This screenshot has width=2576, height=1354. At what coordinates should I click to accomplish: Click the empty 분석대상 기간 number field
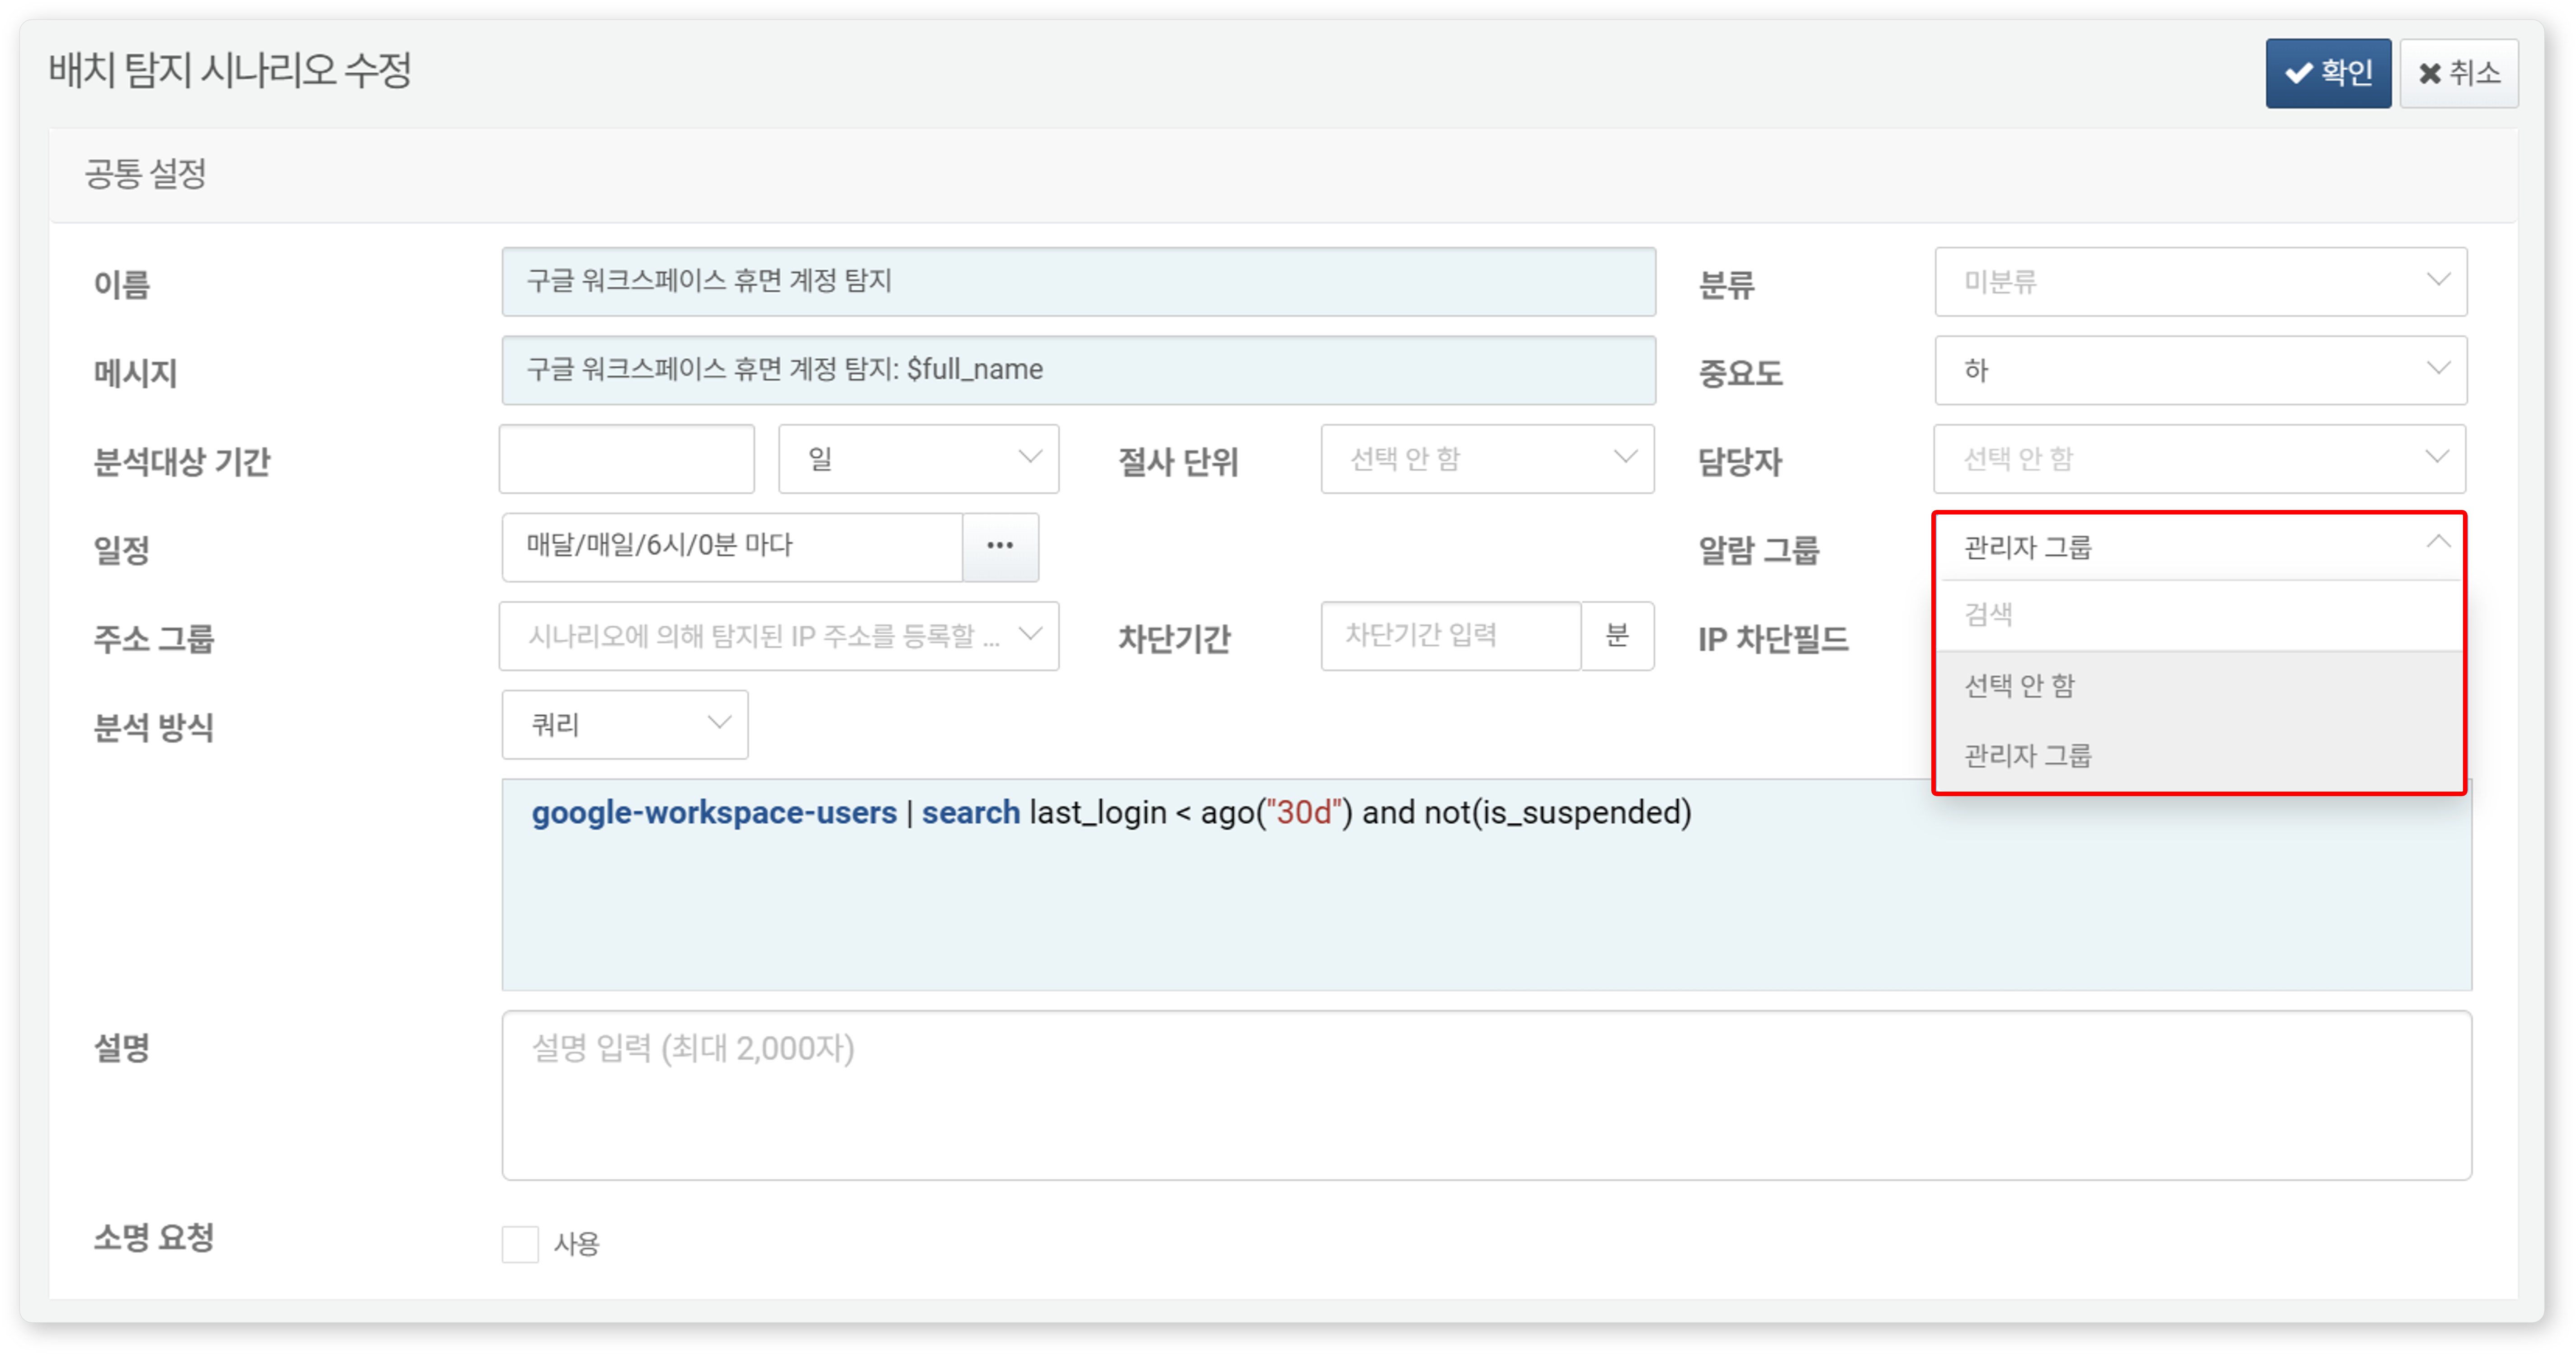(627, 459)
